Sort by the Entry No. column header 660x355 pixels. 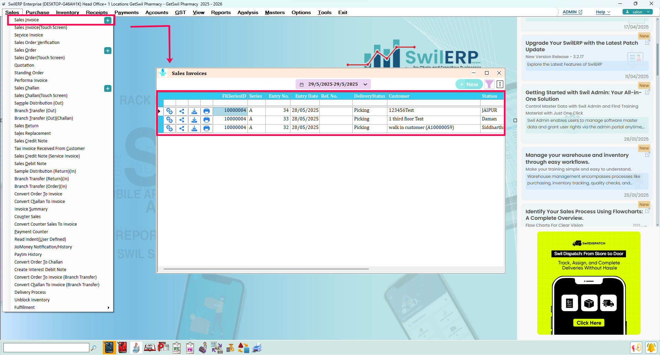(278, 96)
